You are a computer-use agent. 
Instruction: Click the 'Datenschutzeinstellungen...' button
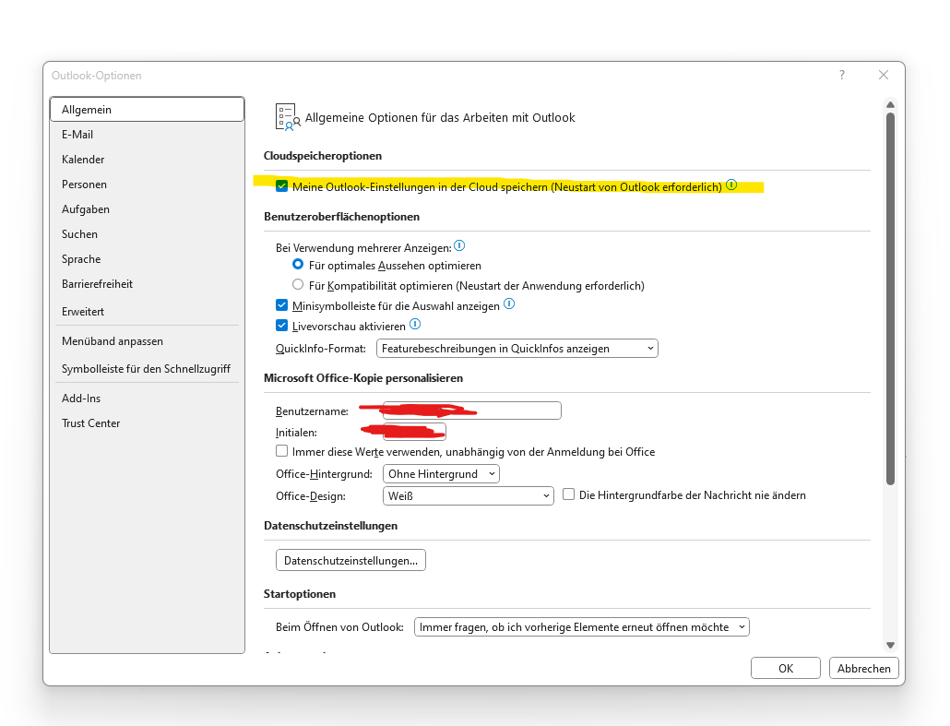[x=350, y=561]
